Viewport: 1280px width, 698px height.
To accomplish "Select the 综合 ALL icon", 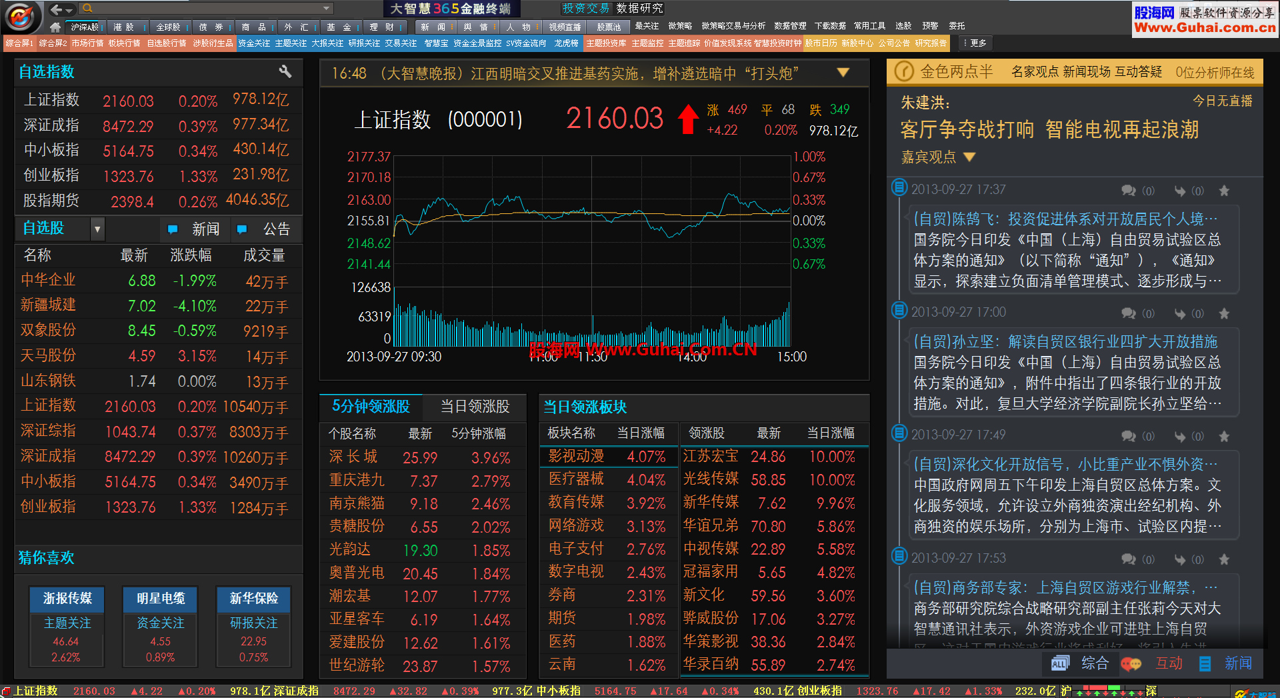I will pyautogui.click(x=1060, y=663).
